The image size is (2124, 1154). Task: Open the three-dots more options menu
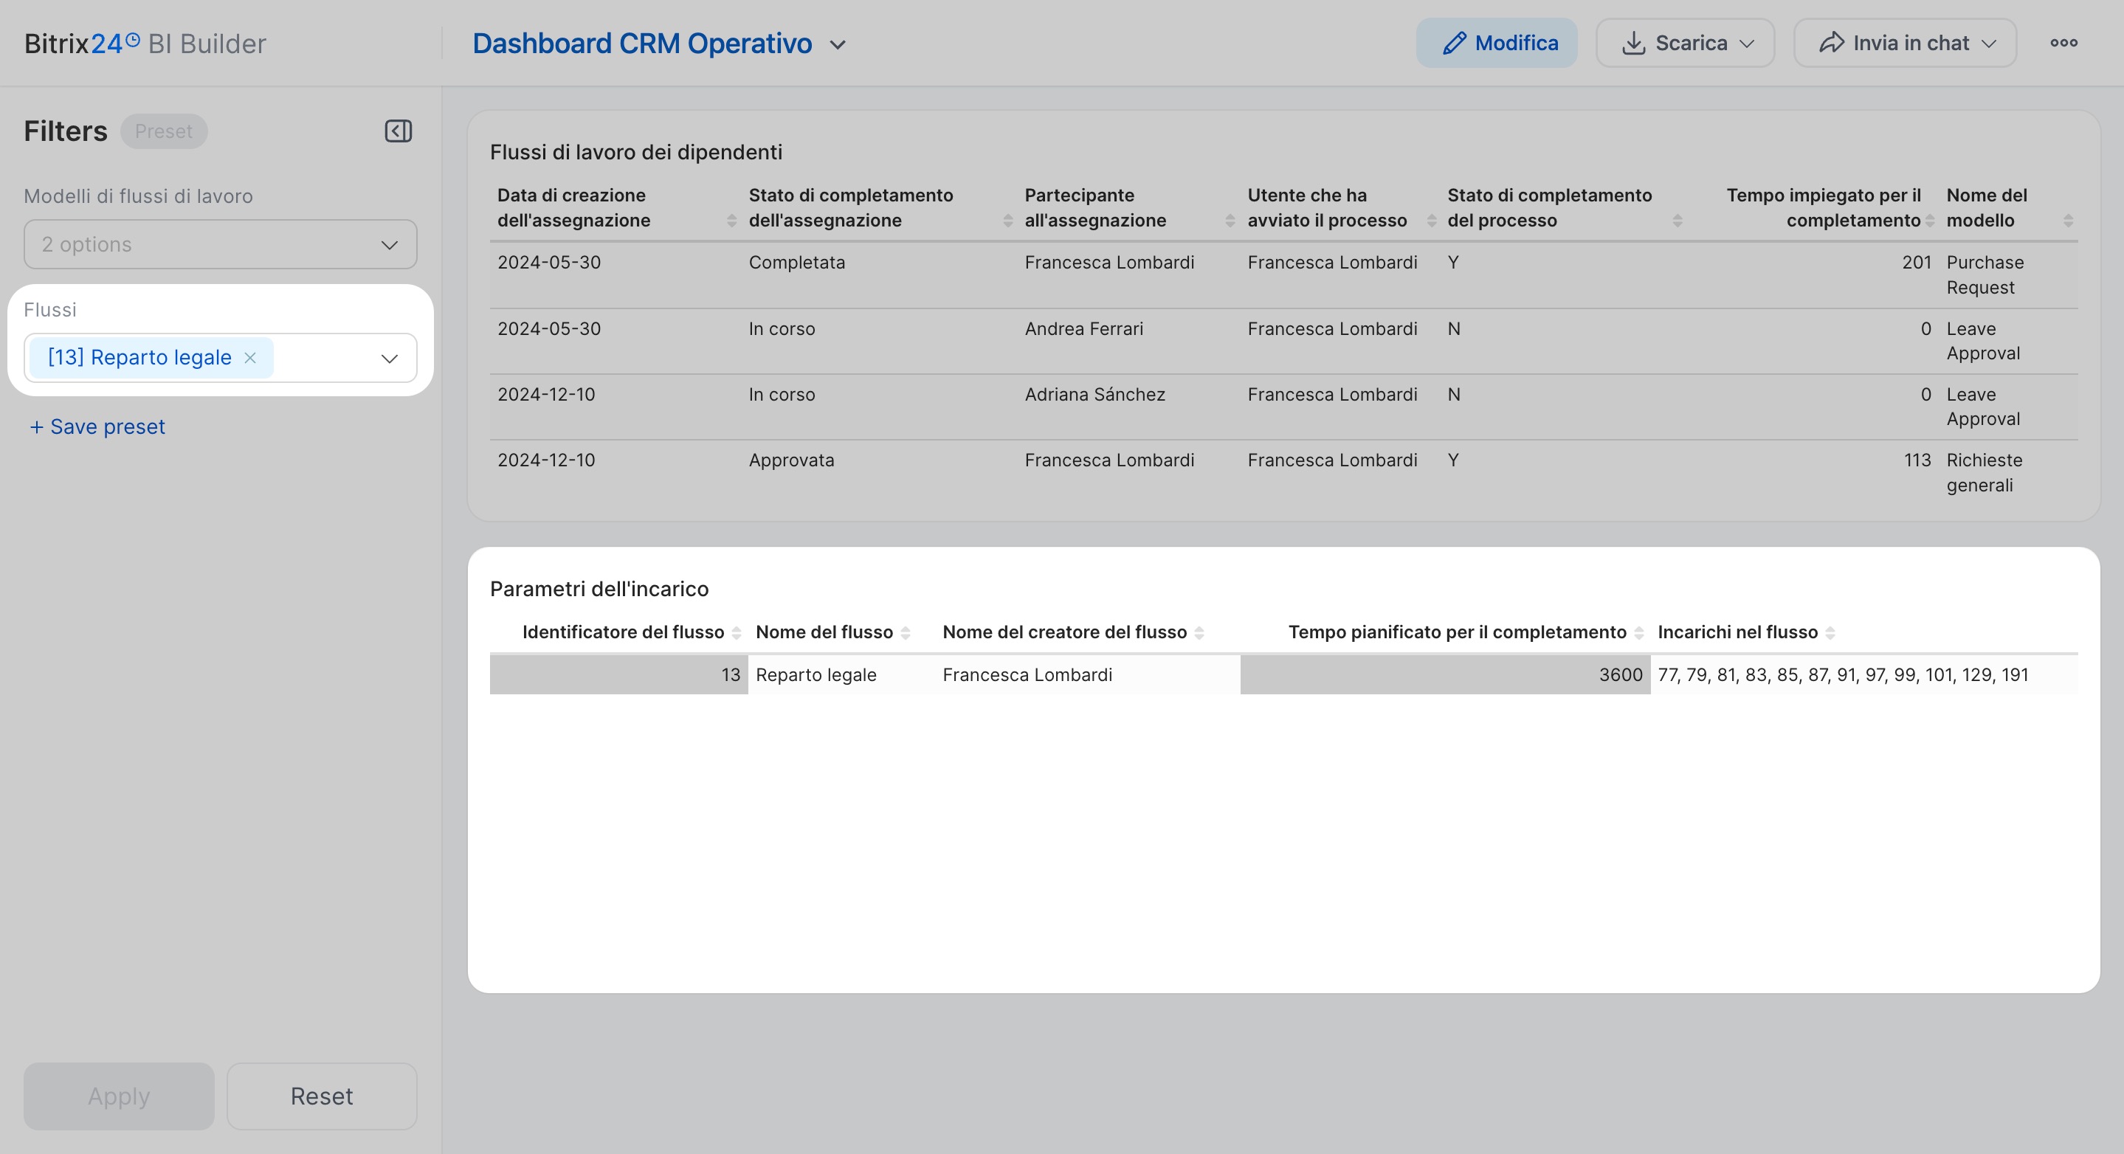click(x=2063, y=43)
